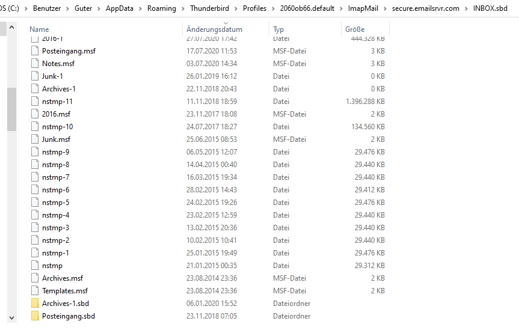The width and height of the screenshot is (519, 330).
Task: Open the chevron dropdown after Profiles
Action: point(272,8)
